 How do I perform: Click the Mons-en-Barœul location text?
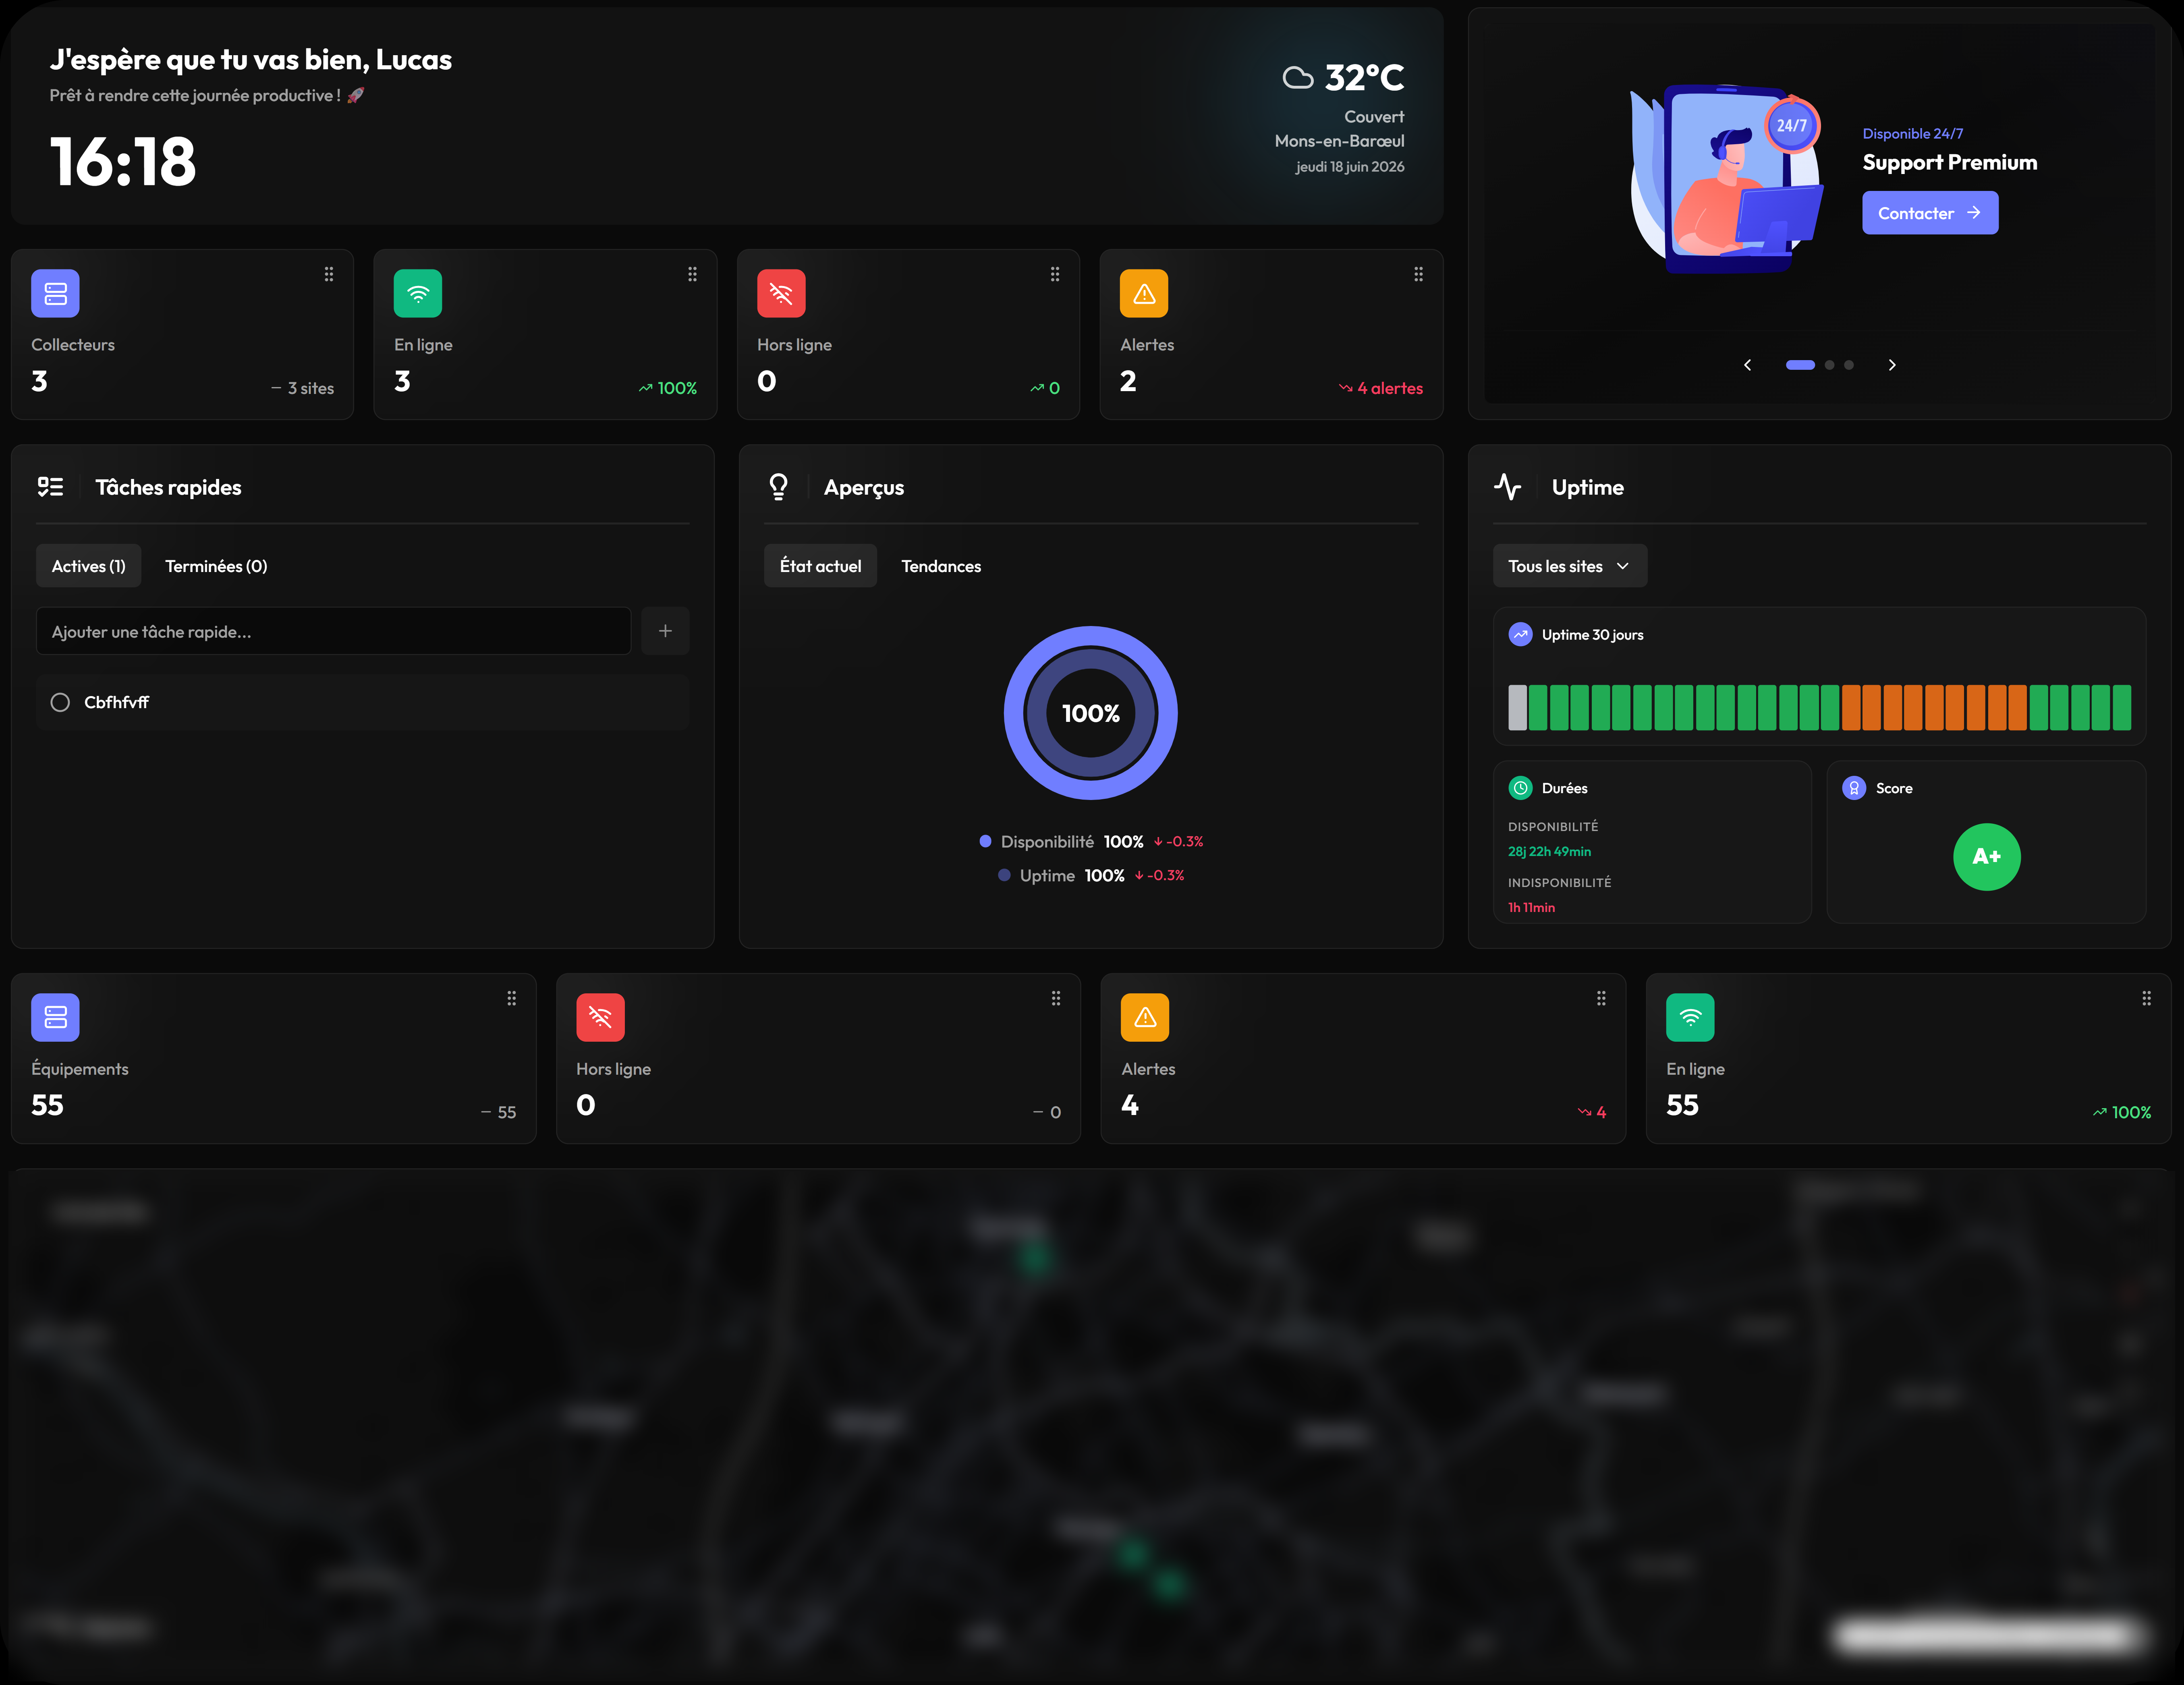pyautogui.click(x=1339, y=141)
